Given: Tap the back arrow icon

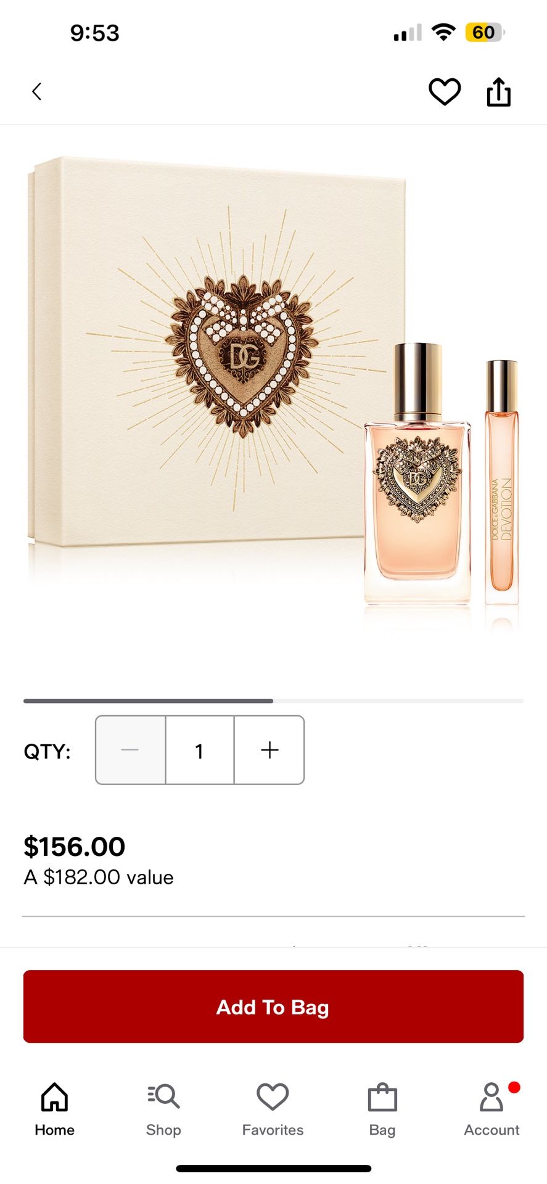Looking at the screenshot, I should click(37, 92).
